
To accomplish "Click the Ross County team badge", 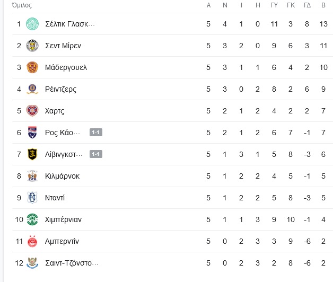I will click(x=32, y=133).
